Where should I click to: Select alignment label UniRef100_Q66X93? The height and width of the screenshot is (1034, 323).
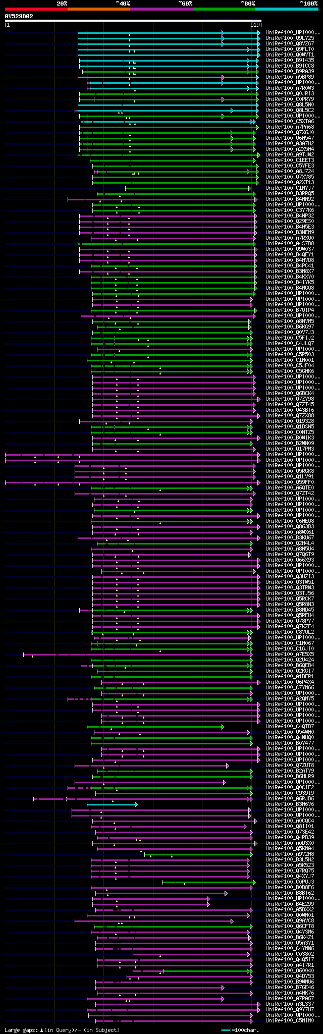[x=290, y=560]
